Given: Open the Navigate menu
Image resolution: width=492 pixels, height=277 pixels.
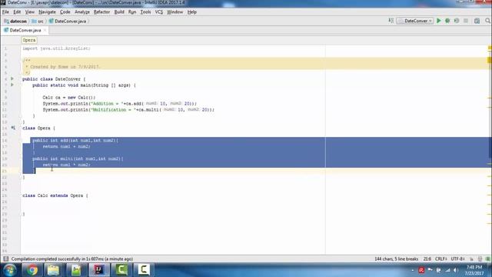Looking at the screenshot, I should point(47,12).
